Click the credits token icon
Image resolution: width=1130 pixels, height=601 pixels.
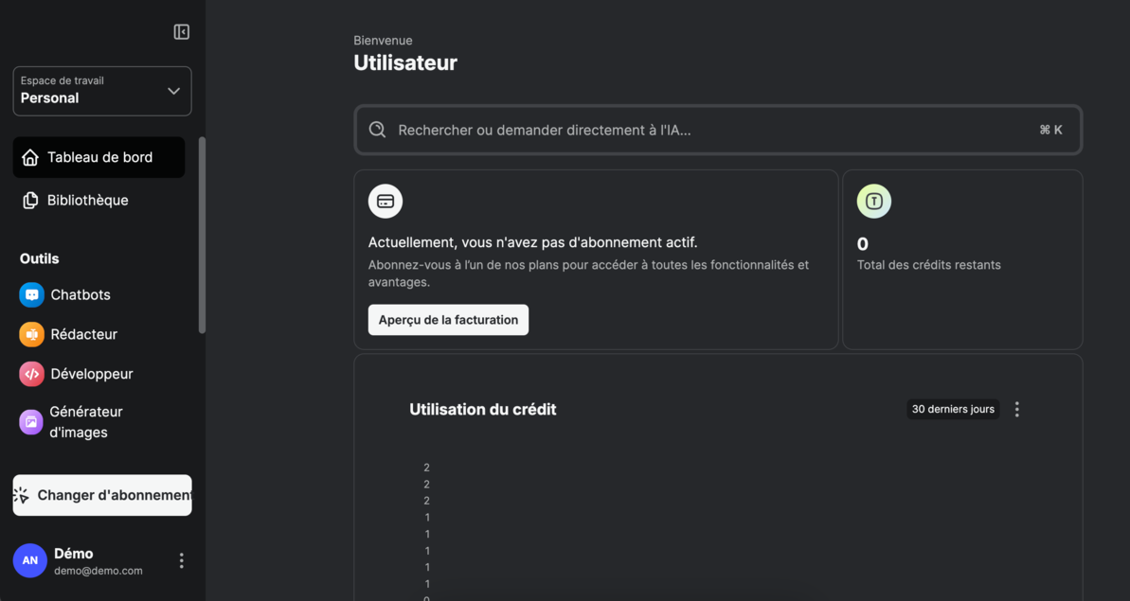coord(873,202)
